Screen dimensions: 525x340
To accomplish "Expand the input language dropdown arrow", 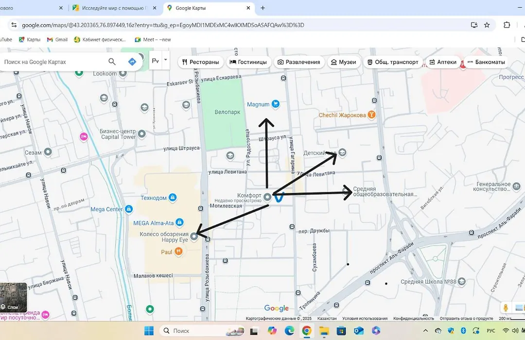I will (x=165, y=61).
